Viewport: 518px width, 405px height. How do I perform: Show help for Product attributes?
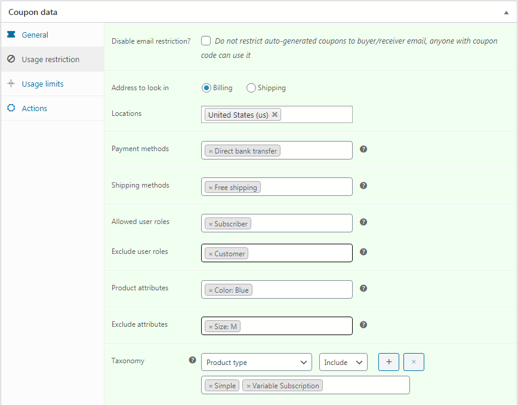coord(363,289)
